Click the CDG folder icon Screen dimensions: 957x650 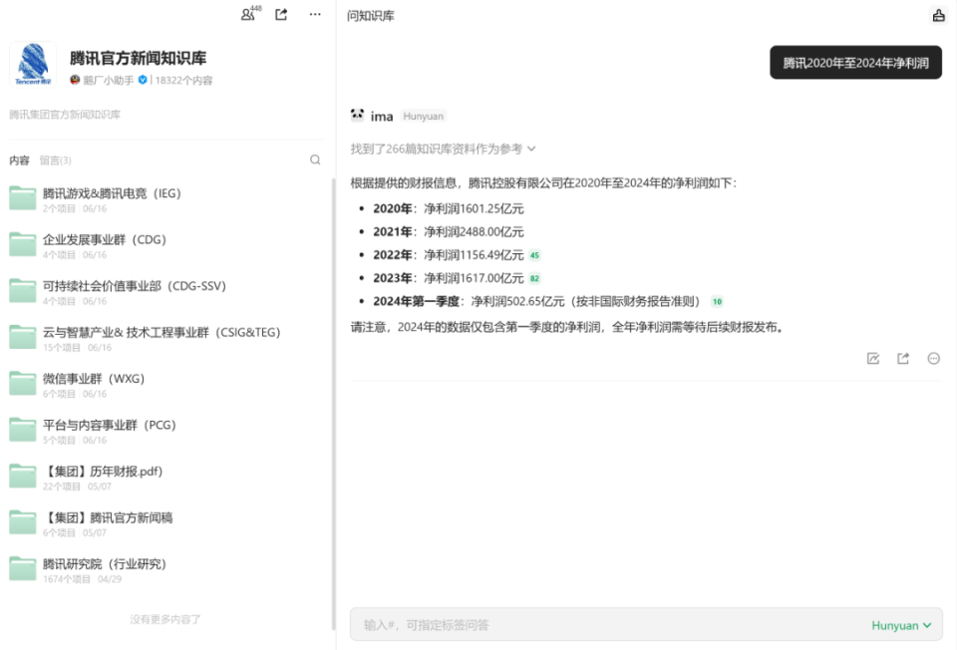pyautogui.click(x=23, y=244)
